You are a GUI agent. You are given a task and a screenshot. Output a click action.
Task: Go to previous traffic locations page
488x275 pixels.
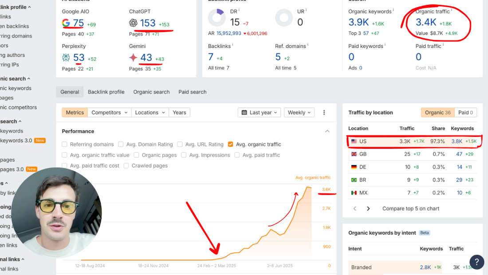pos(355,209)
